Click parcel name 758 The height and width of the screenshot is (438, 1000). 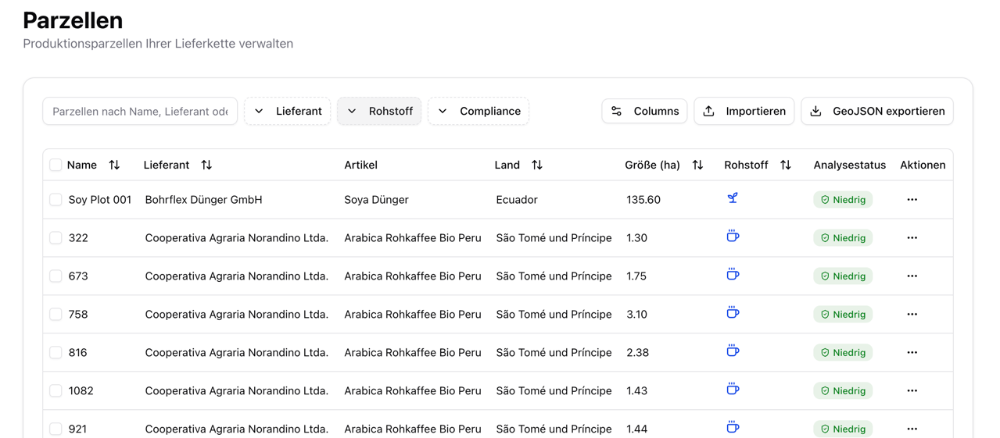78,315
